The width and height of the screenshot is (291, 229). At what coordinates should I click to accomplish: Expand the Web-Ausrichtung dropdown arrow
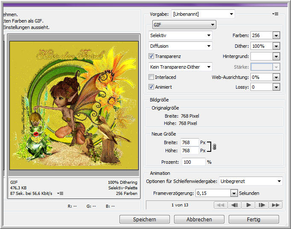(x=276, y=77)
